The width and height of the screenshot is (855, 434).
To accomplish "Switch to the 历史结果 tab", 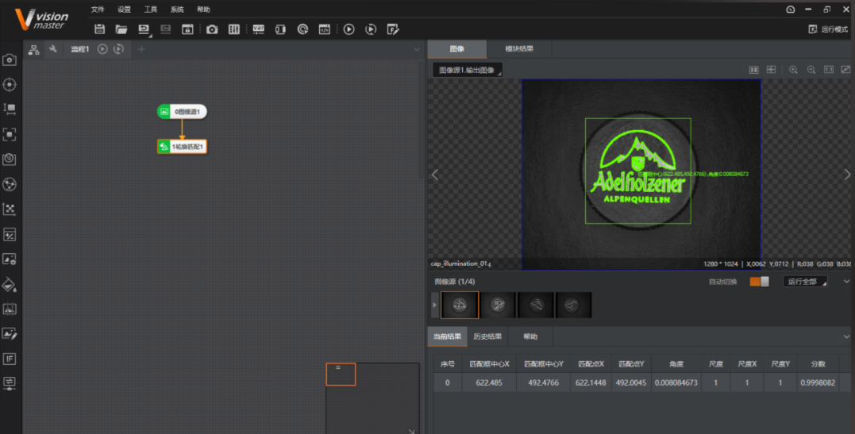I will (x=487, y=336).
